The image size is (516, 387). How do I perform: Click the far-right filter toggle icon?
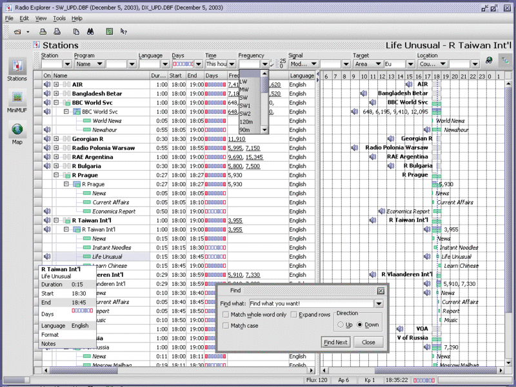click(505, 60)
